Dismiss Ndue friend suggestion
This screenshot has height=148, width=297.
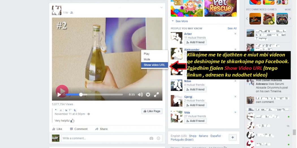pyautogui.click(x=235, y=81)
